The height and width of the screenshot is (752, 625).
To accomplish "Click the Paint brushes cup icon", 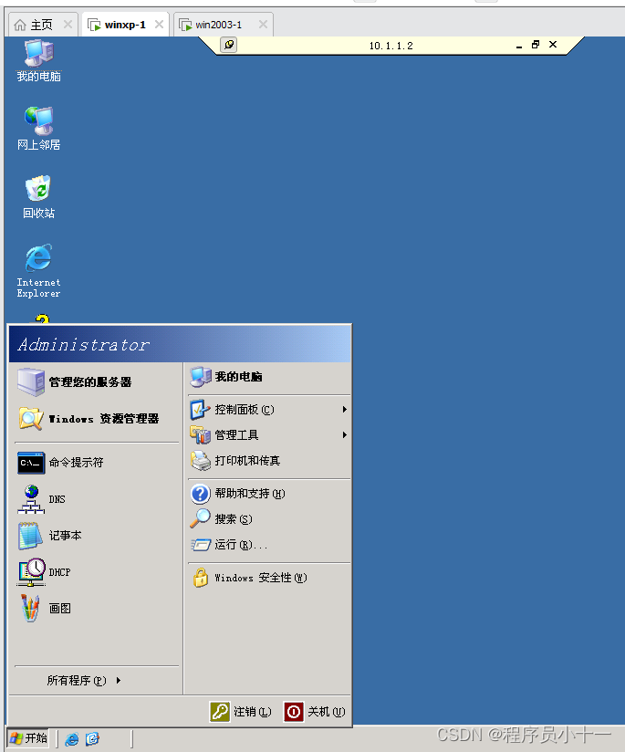I will tap(30, 608).
